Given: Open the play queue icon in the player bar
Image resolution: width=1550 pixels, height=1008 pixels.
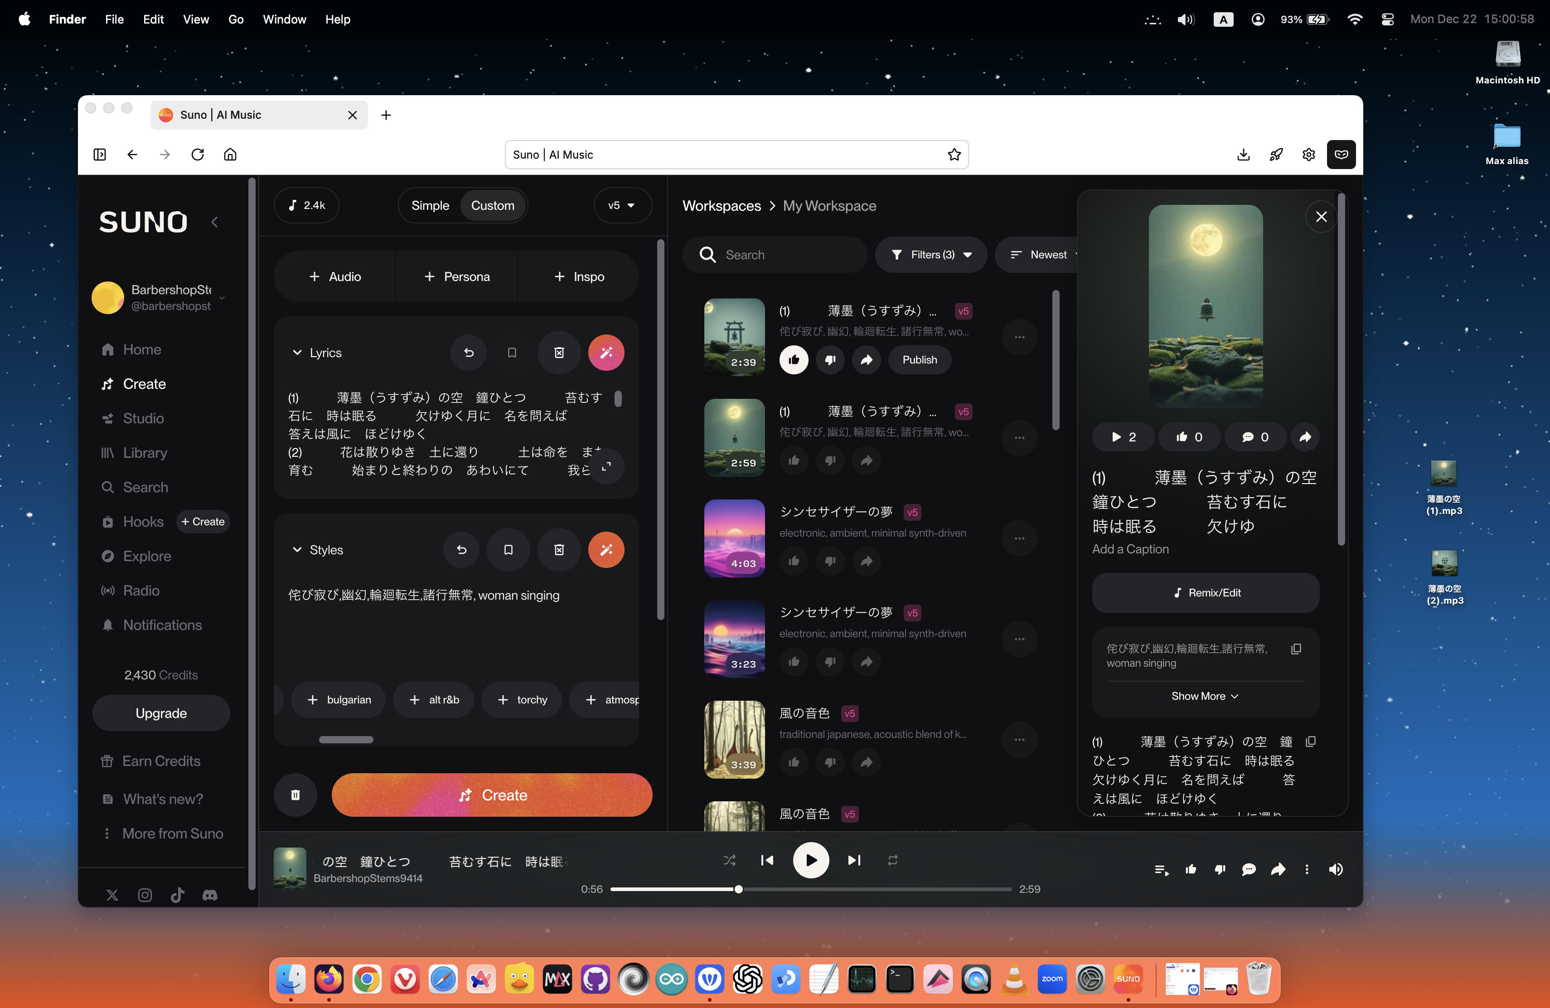Looking at the screenshot, I should tap(1161, 869).
